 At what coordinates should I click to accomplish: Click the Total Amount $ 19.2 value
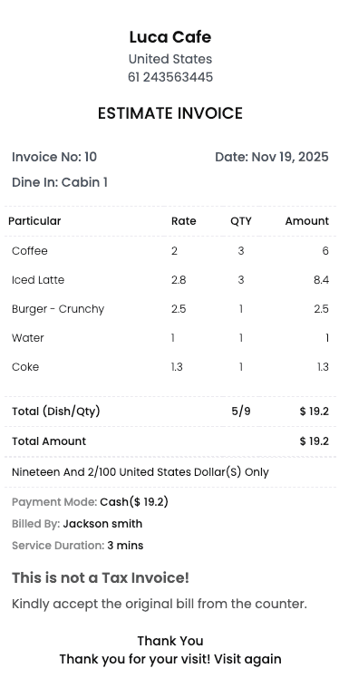(x=314, y=441)
